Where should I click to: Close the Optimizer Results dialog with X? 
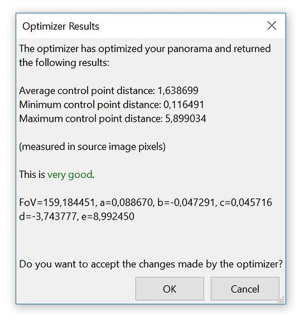point(272,26)
